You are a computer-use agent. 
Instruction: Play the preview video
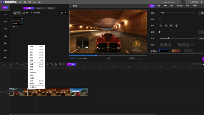pyautogui.click(x=108, y=59)
